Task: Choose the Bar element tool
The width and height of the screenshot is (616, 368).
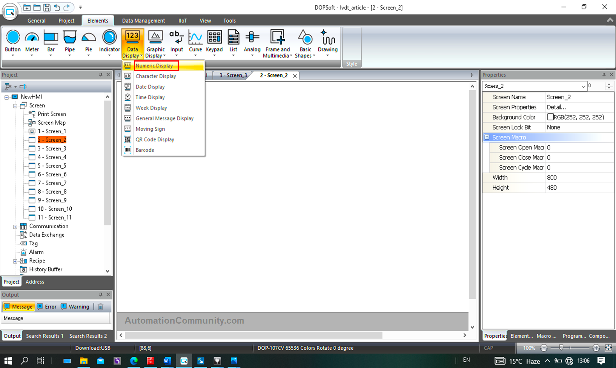Action: 51,43
